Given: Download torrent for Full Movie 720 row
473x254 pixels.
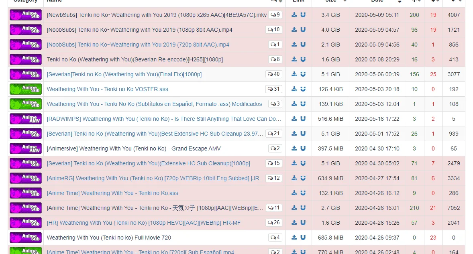Looking at the screenshot, I should point(294,238).
